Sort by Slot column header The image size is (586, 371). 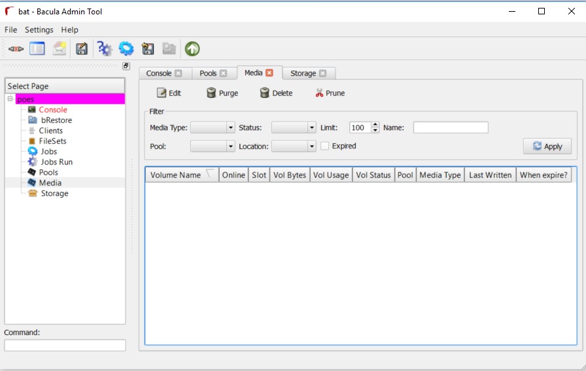click(259, 175)
